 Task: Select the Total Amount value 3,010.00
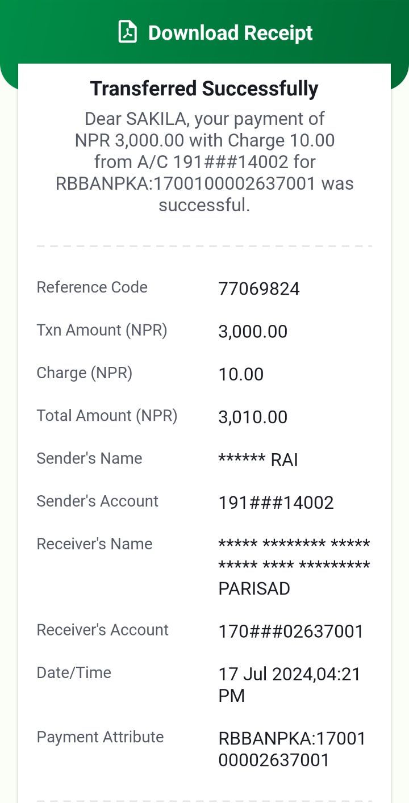coord(253,417)
